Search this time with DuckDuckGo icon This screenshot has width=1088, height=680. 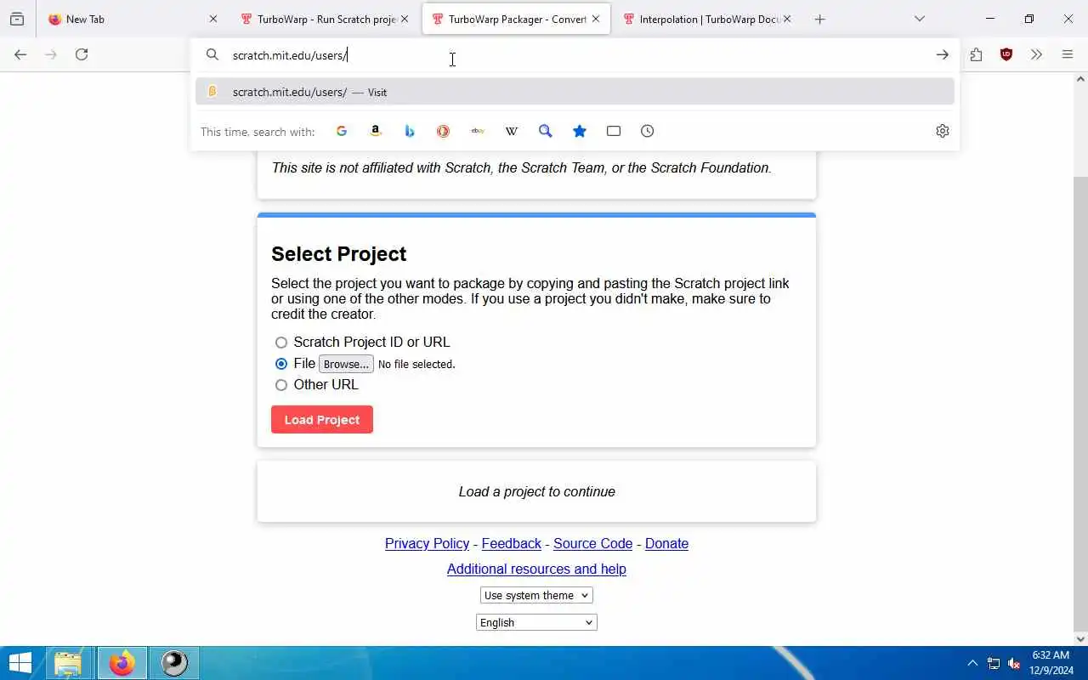pyautogui.click(x=443, y=131)
